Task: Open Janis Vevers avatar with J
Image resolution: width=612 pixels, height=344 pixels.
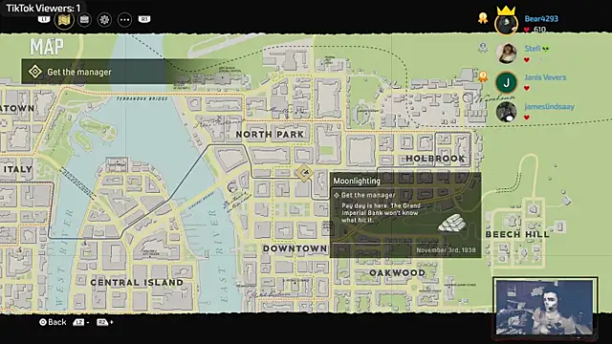Action: pos(506,82)
